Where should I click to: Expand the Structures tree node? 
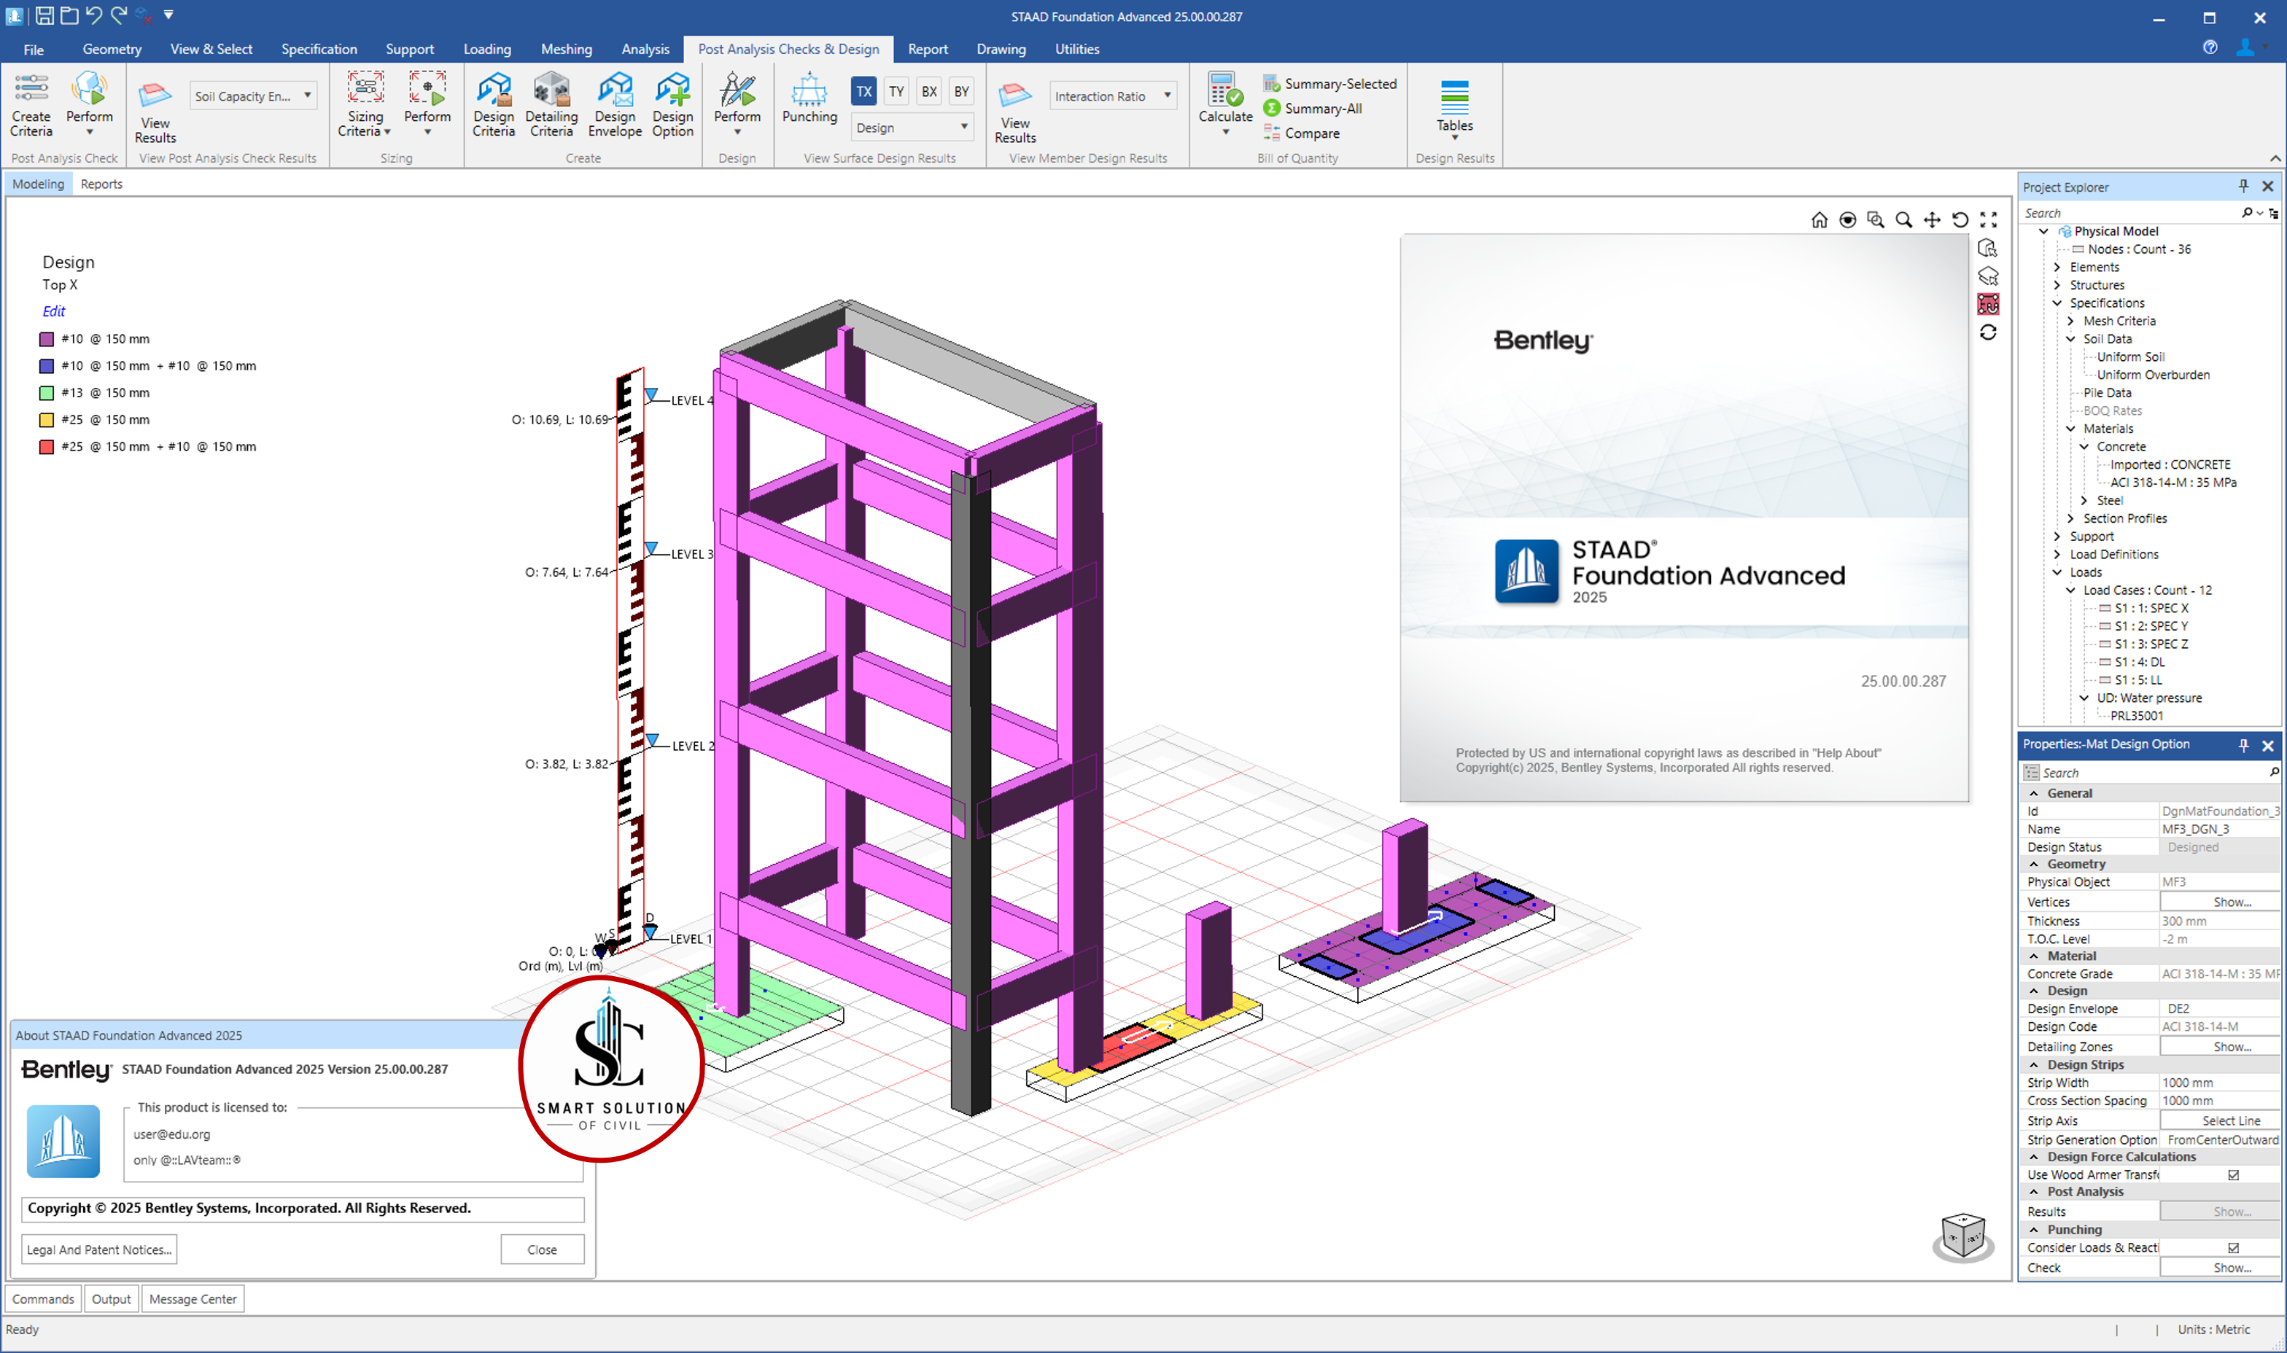(2057, 285)
